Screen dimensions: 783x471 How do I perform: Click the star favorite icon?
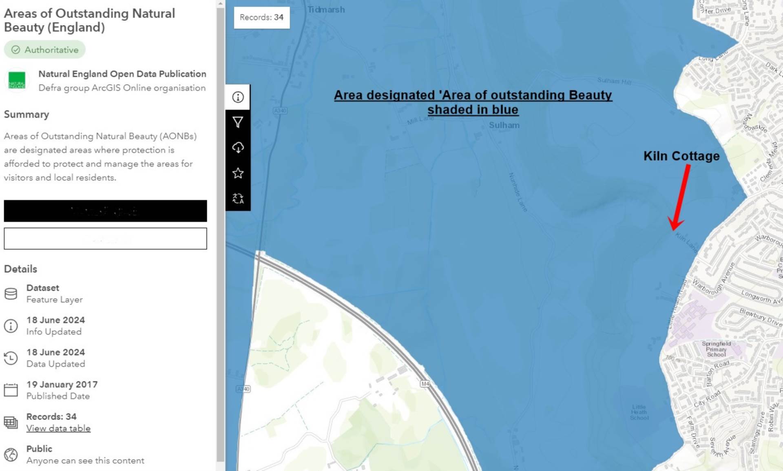coord(238,173)
